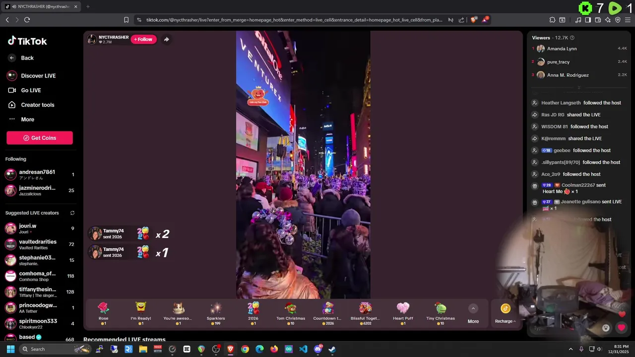
Task: Open Brave Wallet icon
Action: click(x=598, y=20)
